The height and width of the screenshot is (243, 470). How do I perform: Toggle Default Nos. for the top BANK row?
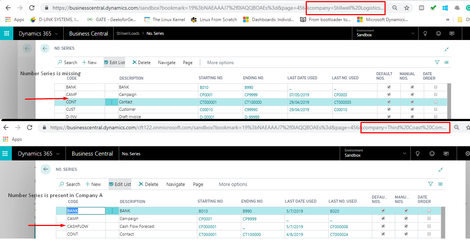(x=389, y=87)
